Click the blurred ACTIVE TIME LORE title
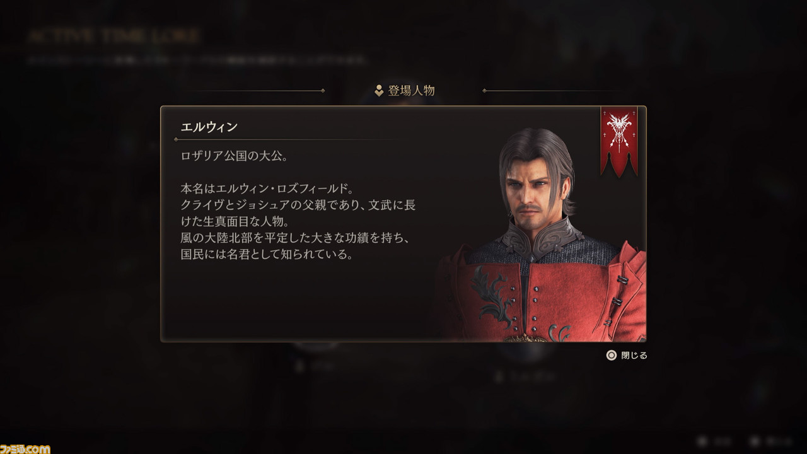This screenshot has width=807, height=454. pyautogui.click(x=113, y=36)
